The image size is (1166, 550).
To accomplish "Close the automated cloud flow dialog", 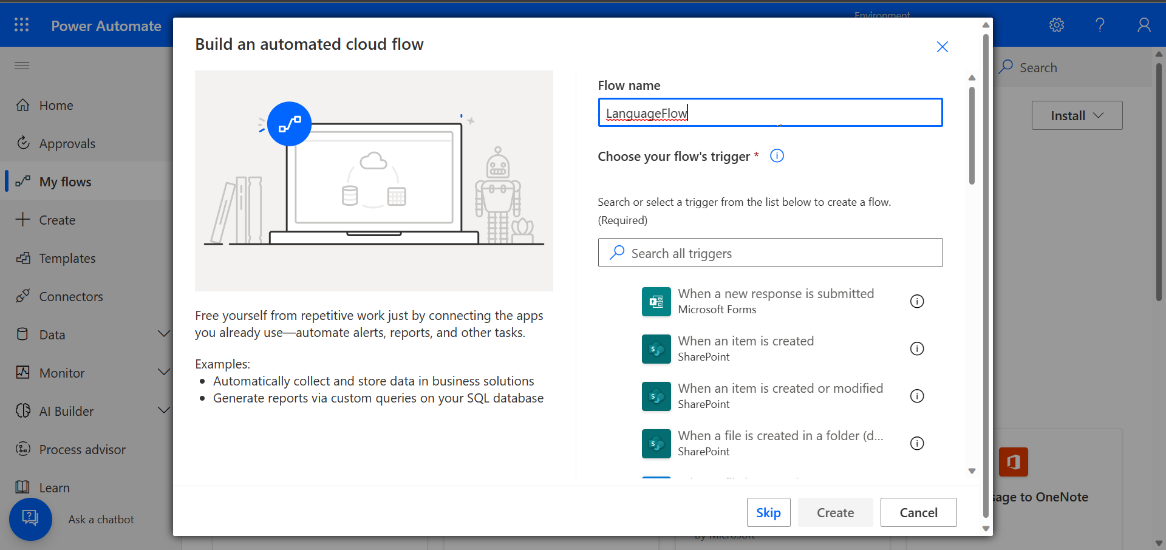I will coord(942,47).
